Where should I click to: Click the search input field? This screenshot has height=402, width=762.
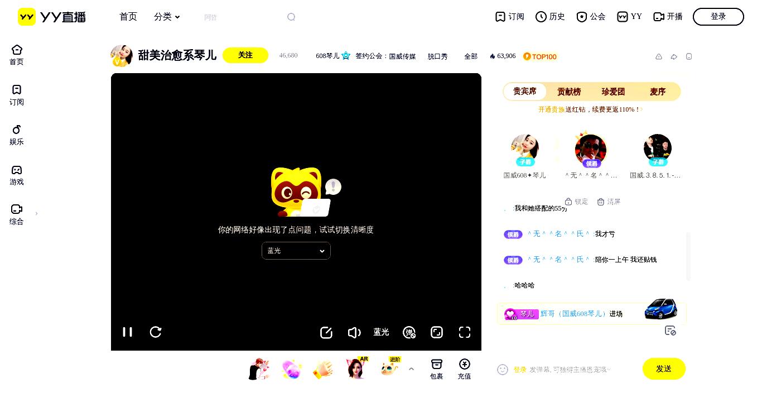[x=243, y=17]
